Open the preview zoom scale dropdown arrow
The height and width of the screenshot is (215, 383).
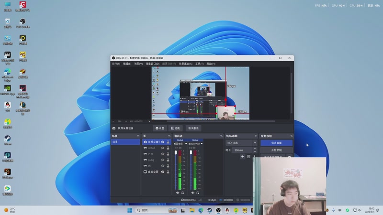pos(149,121)
